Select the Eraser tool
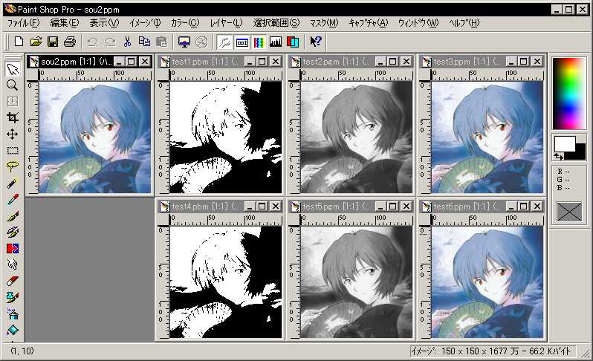The width and height of the screenshot is (593, 361). (13, 282)
